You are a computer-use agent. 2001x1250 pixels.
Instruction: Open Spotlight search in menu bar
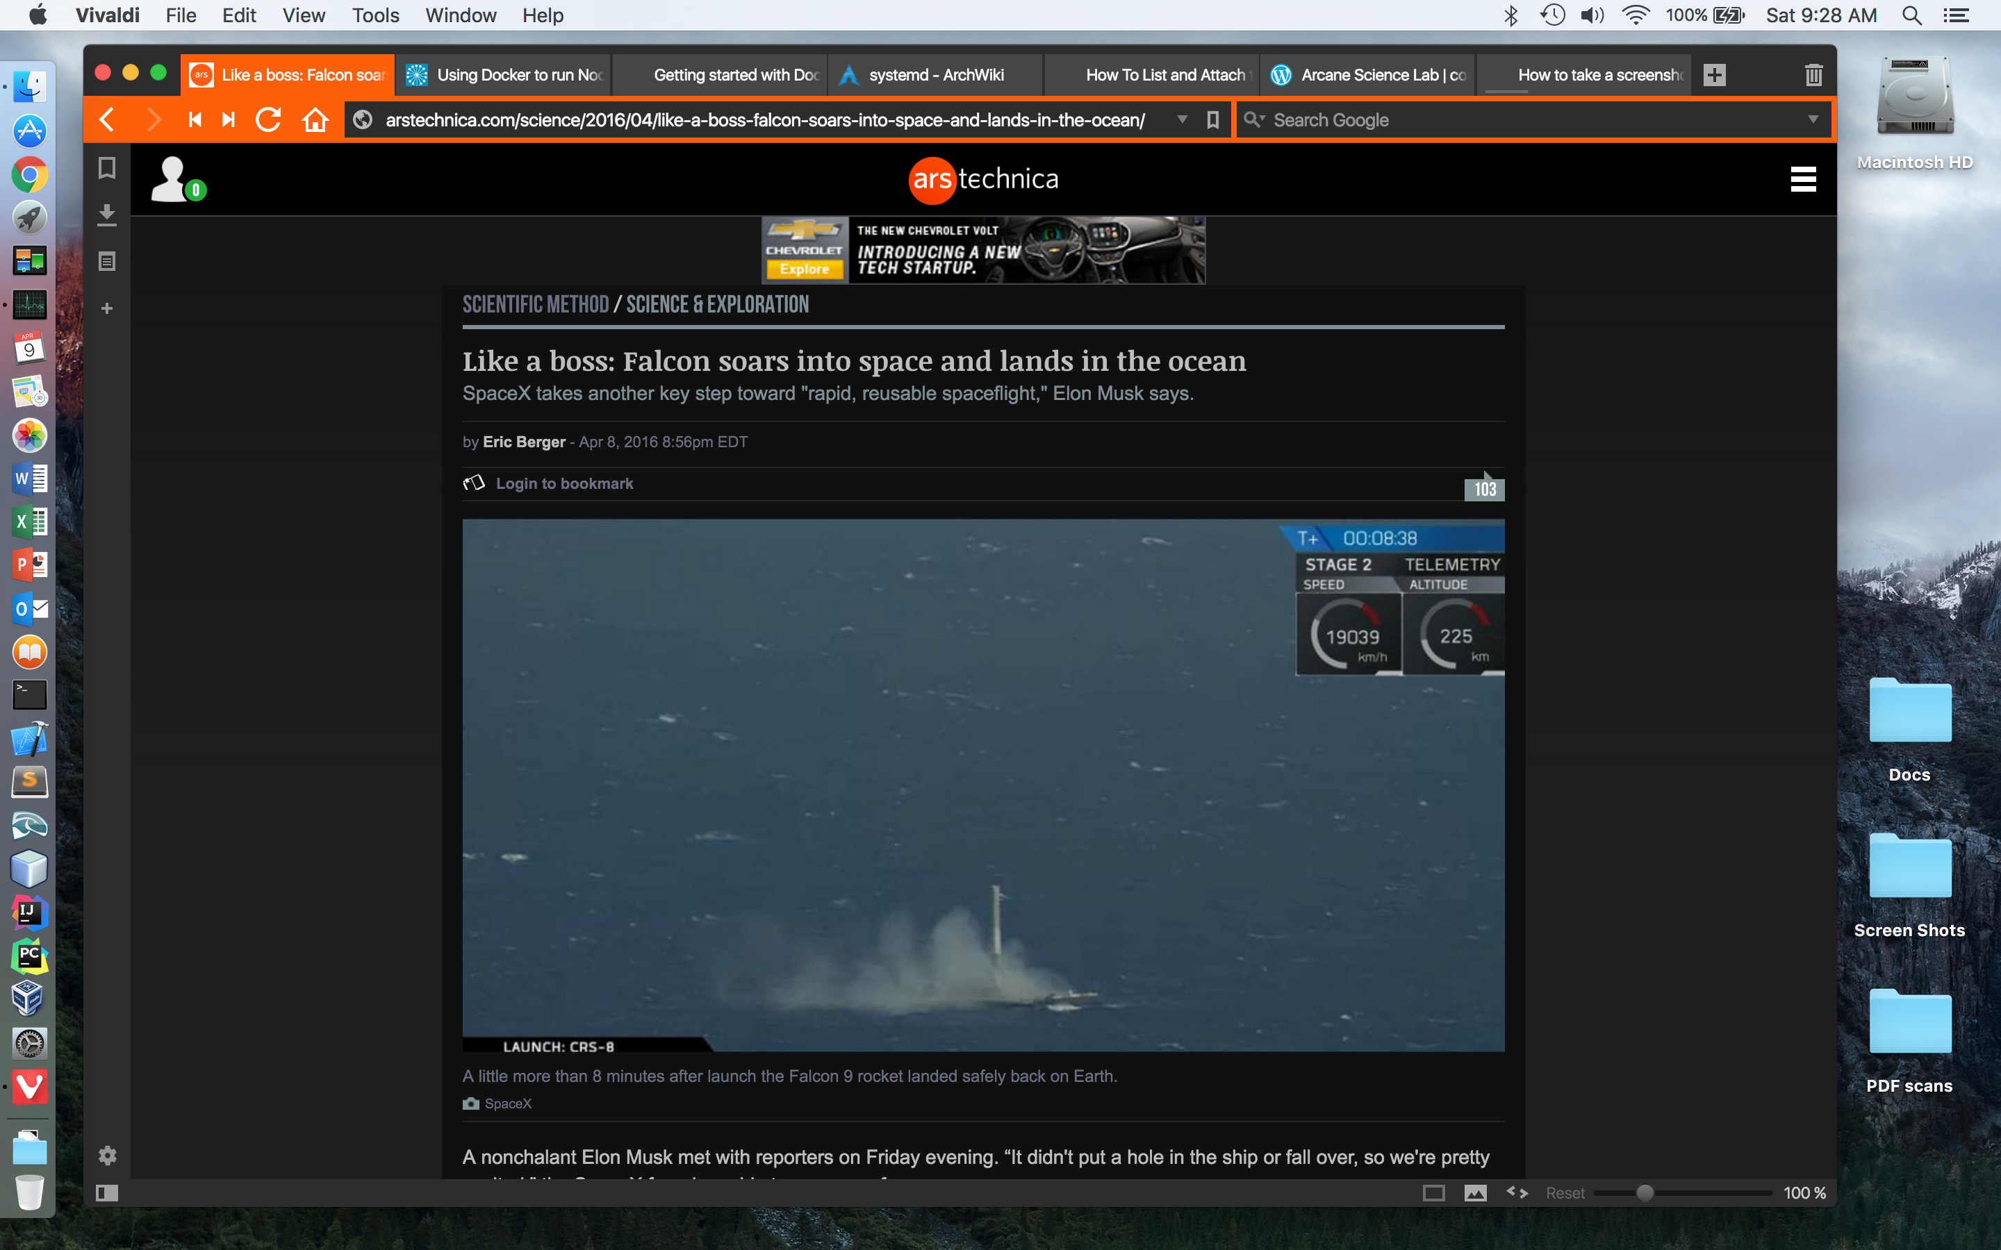[x=1911, y=15]
